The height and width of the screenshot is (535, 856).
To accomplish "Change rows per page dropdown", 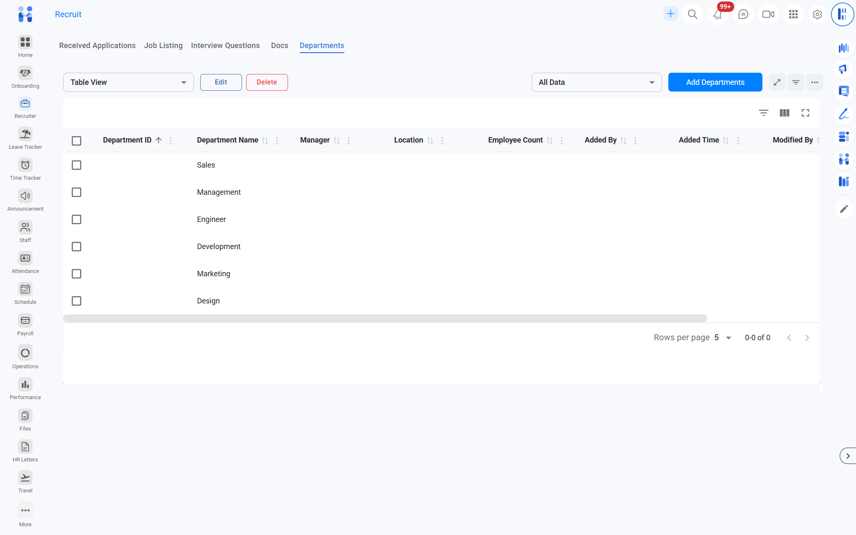I will click(x=723, y=338).
